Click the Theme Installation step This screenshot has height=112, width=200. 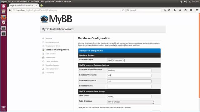52,61
